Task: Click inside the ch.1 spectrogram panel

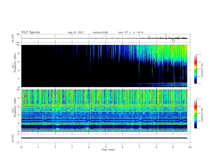Action: [104, 66]
